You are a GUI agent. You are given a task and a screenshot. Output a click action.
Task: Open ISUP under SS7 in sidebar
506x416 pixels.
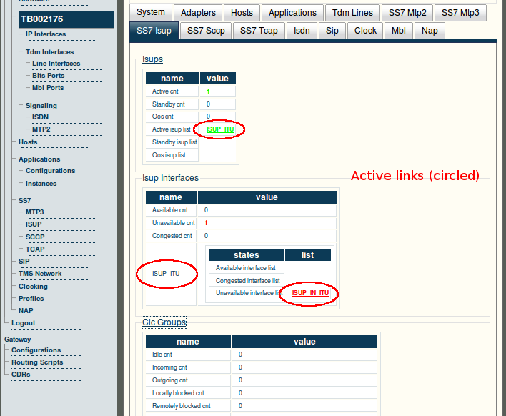(34, 224)
